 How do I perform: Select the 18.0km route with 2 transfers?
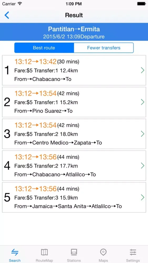[74, 134]
